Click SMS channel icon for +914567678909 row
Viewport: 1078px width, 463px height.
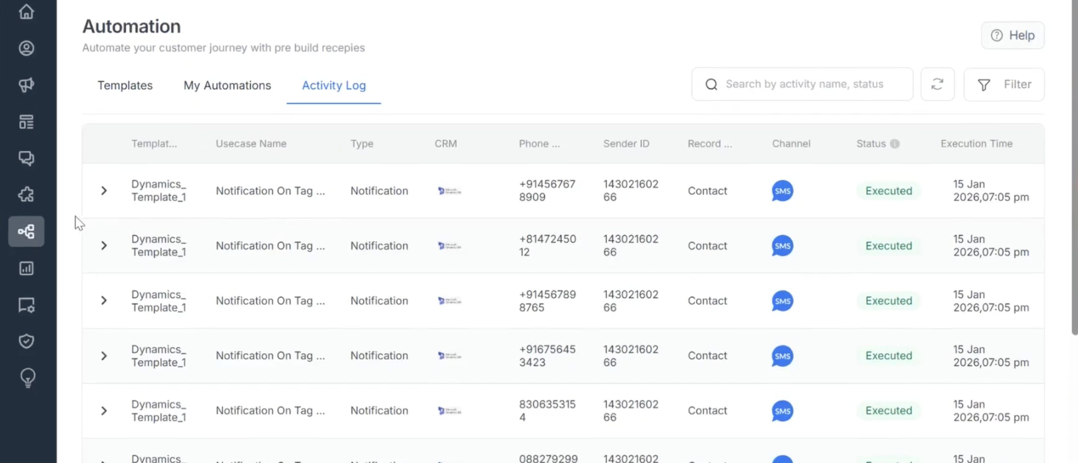(x=782, y=191)
